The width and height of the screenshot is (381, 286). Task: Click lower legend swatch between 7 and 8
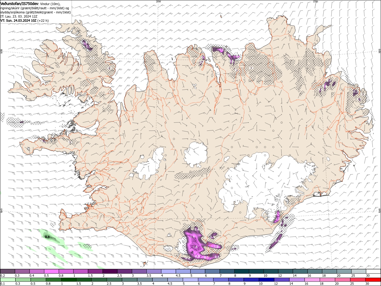221,280
